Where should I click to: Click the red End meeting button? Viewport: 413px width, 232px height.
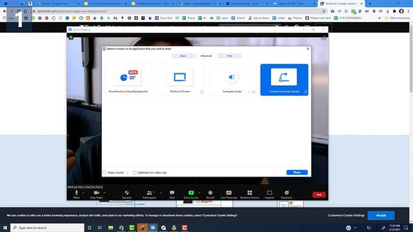tap(319, 195)
